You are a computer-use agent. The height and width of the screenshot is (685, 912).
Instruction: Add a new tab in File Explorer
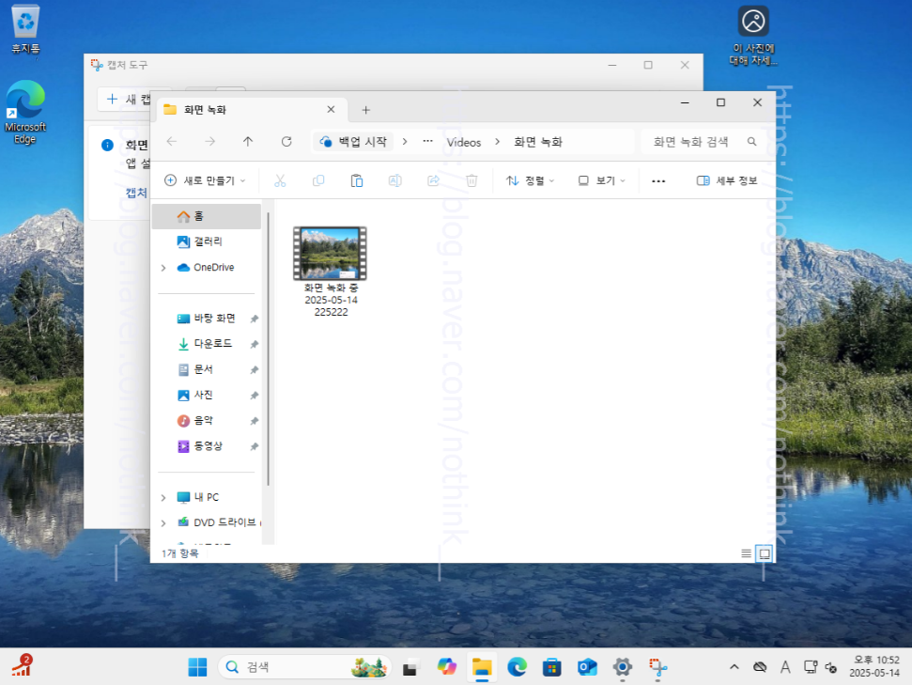[x=366, y=110]
